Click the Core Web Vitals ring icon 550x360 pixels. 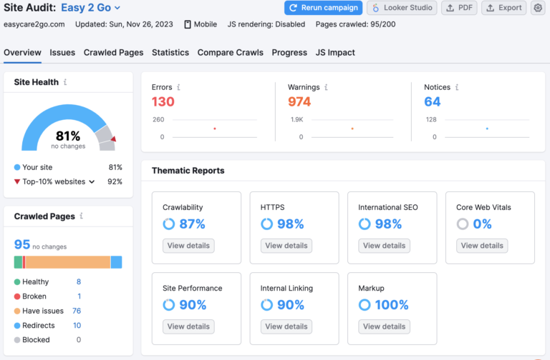click(463, 224)
